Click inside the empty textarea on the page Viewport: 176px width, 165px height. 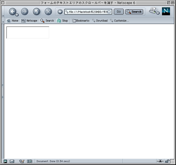[28, 32]
